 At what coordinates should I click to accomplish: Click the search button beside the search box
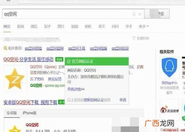(157, 14)
